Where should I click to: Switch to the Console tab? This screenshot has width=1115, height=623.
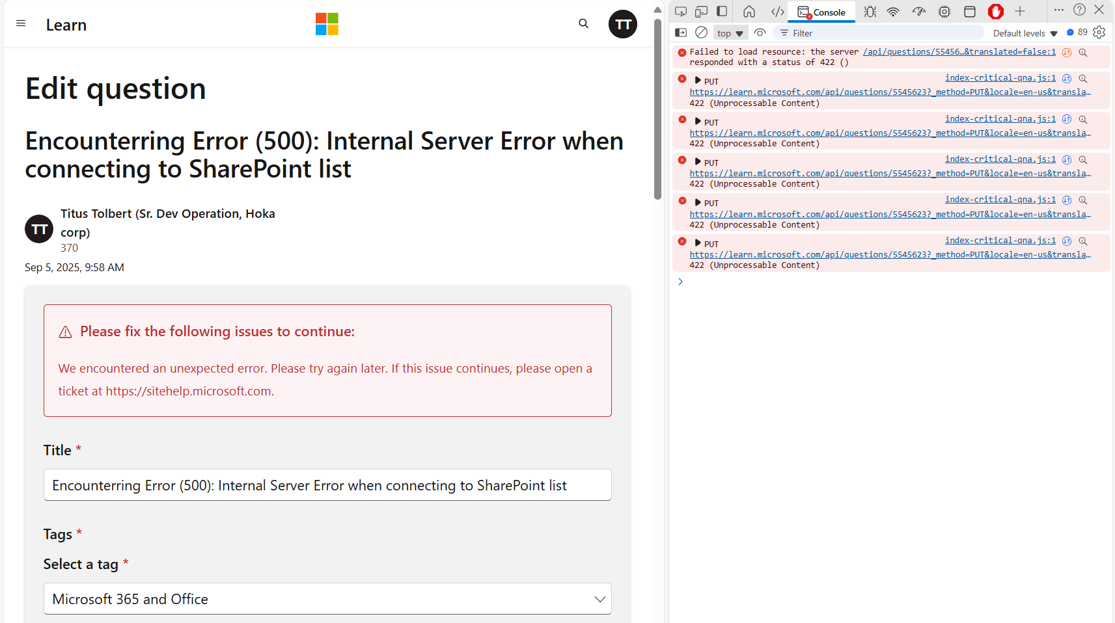click(x=821, y=11)
